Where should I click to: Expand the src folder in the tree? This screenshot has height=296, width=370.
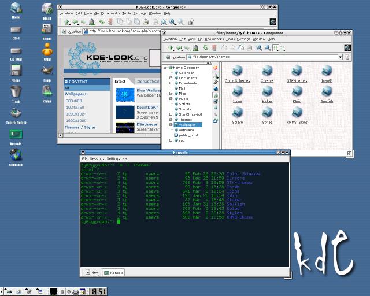(x=171, y=140)
